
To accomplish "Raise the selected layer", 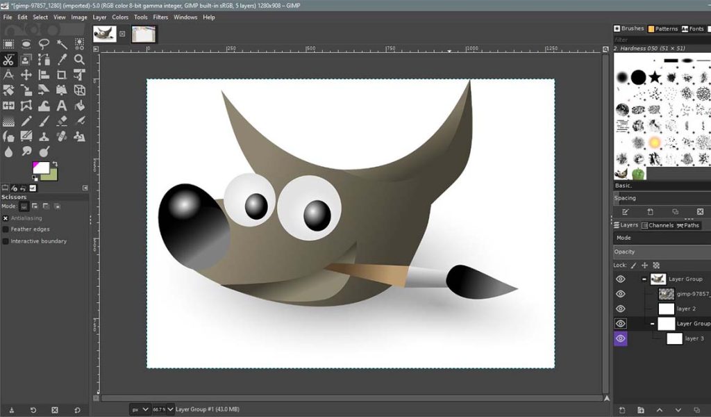I will [x=660, y=410].
